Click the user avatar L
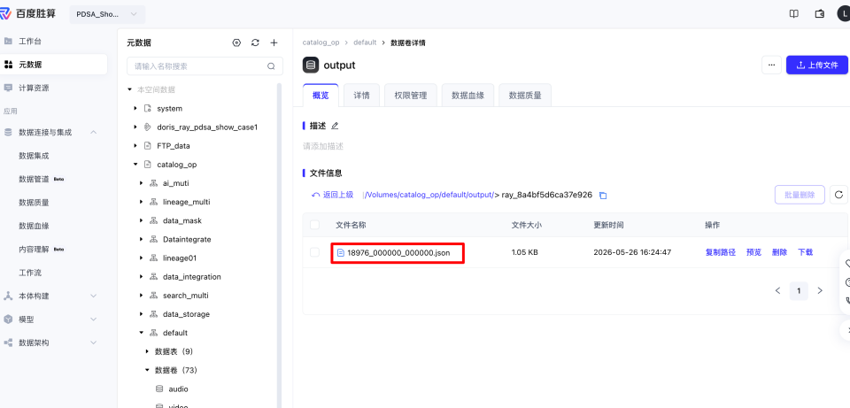 845,14
